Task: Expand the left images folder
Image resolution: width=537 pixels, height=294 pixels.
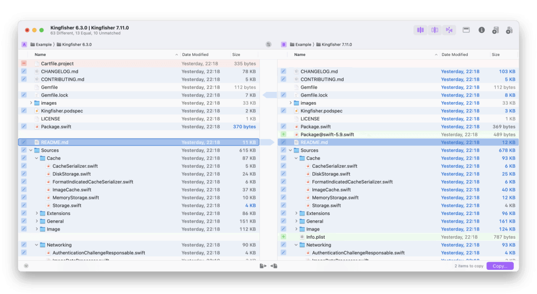Action: pos(31,103)
